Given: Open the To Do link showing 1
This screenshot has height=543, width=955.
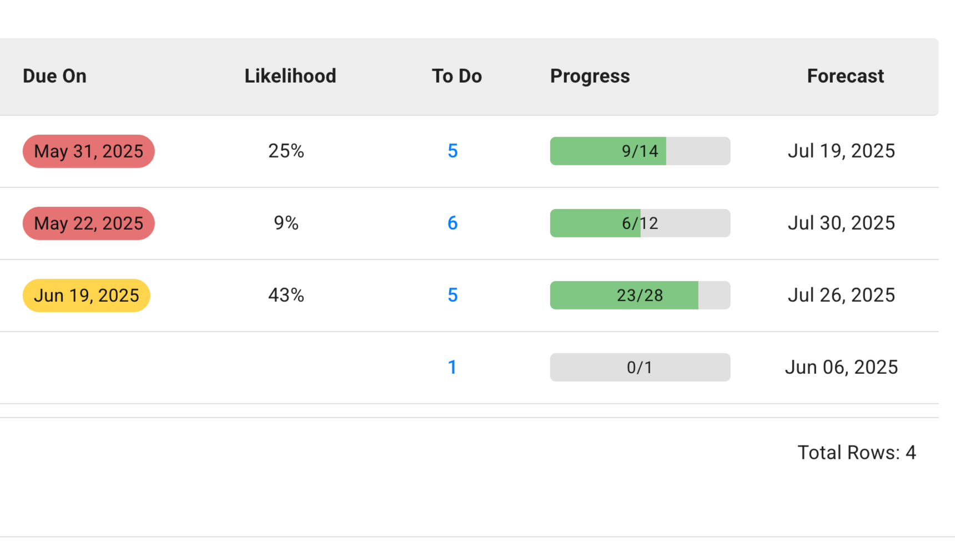Looking at the screenshot, I should point(453,367).
